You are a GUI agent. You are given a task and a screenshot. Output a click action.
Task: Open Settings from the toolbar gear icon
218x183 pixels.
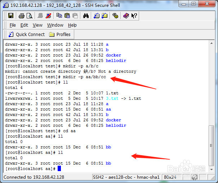115,15
